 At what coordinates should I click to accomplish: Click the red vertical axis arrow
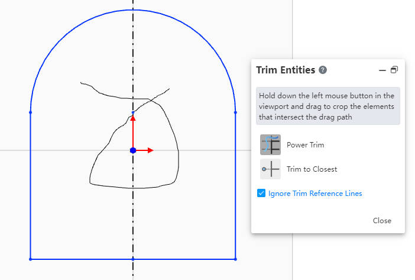pos(133,131)
